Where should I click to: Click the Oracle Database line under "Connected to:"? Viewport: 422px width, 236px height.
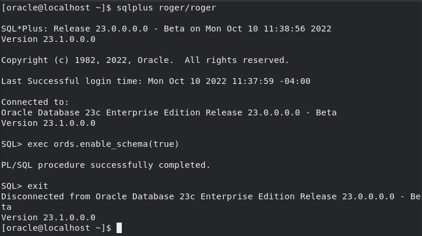pos(169,112)
